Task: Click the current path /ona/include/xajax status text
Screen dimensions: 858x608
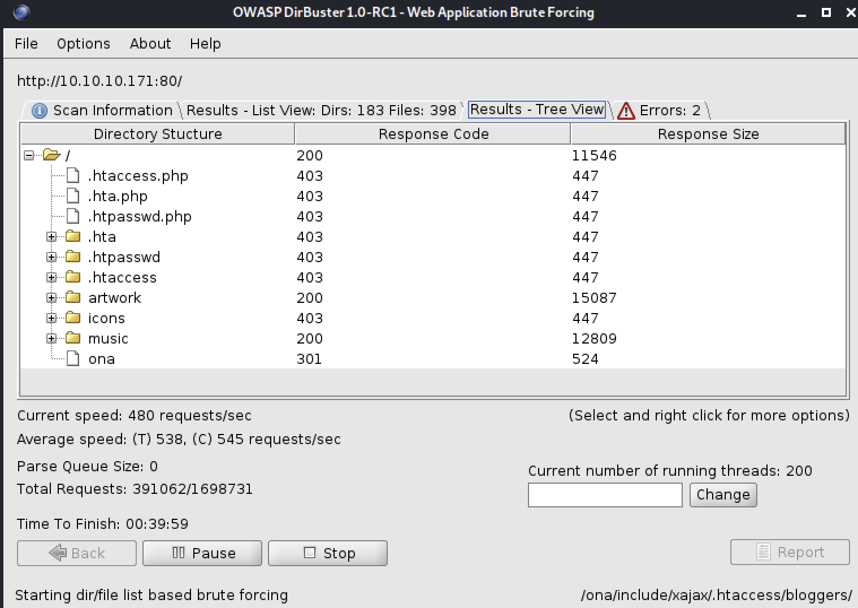Action: tap(716, 595)
